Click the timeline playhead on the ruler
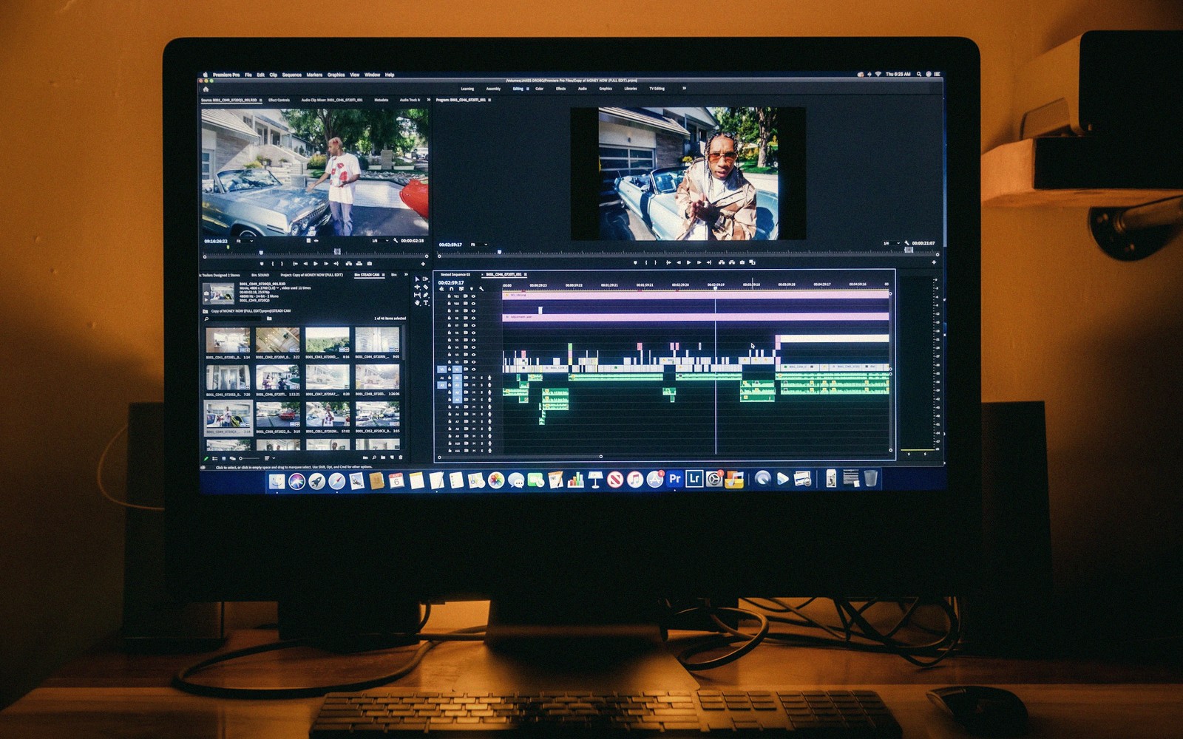The image size is (1183, 739). coord(715,287)
